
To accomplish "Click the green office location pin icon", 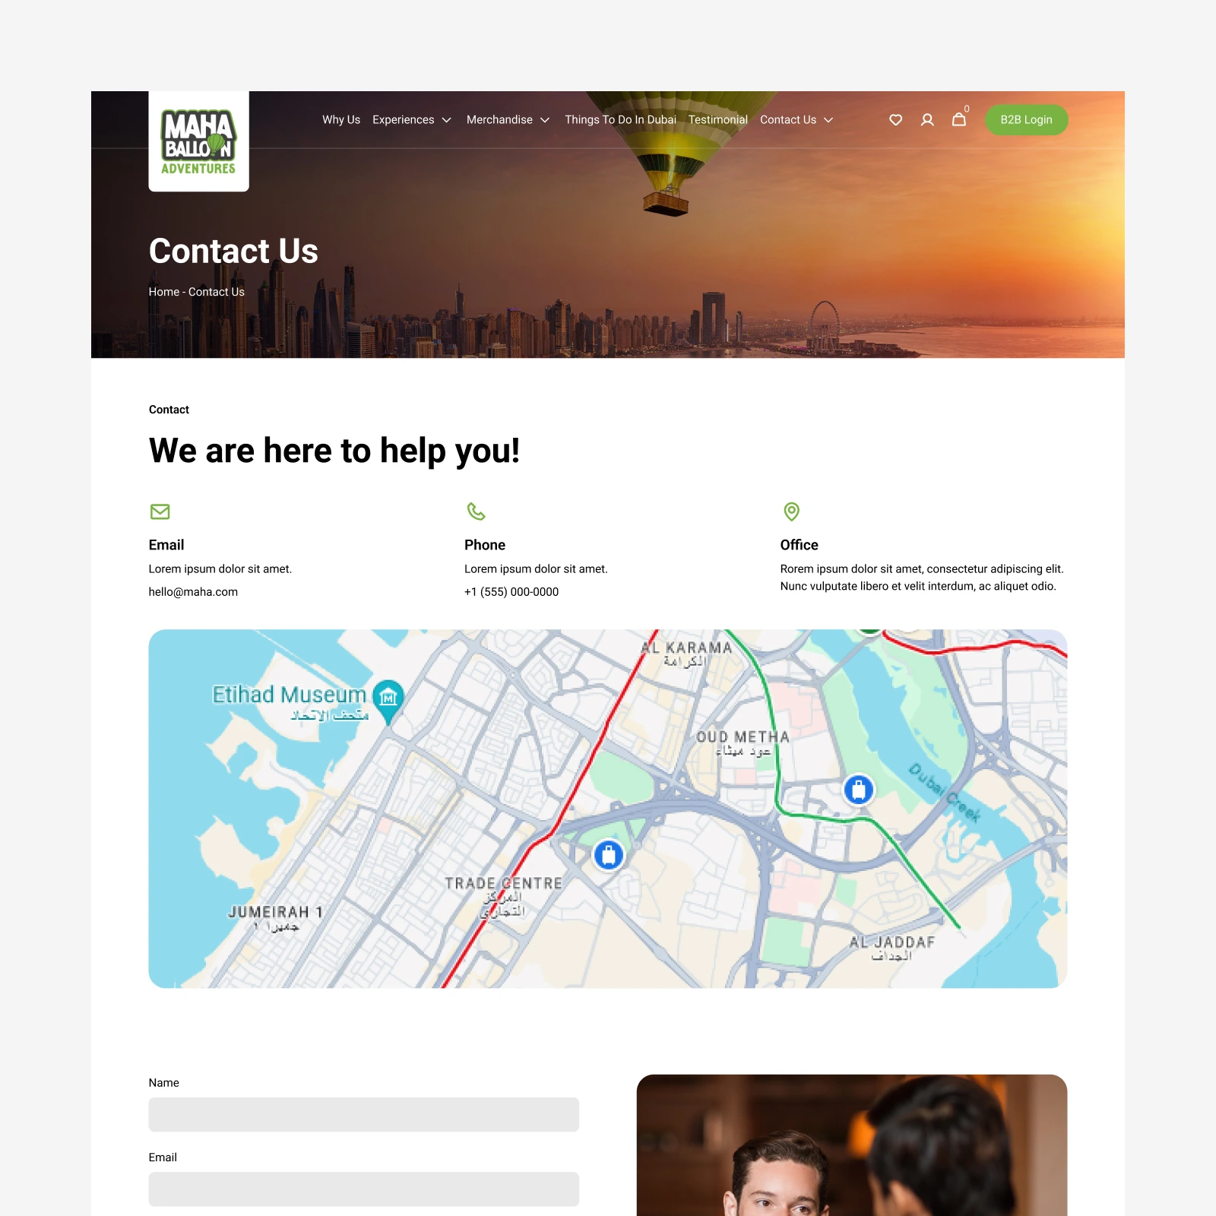I will point(791,511).
